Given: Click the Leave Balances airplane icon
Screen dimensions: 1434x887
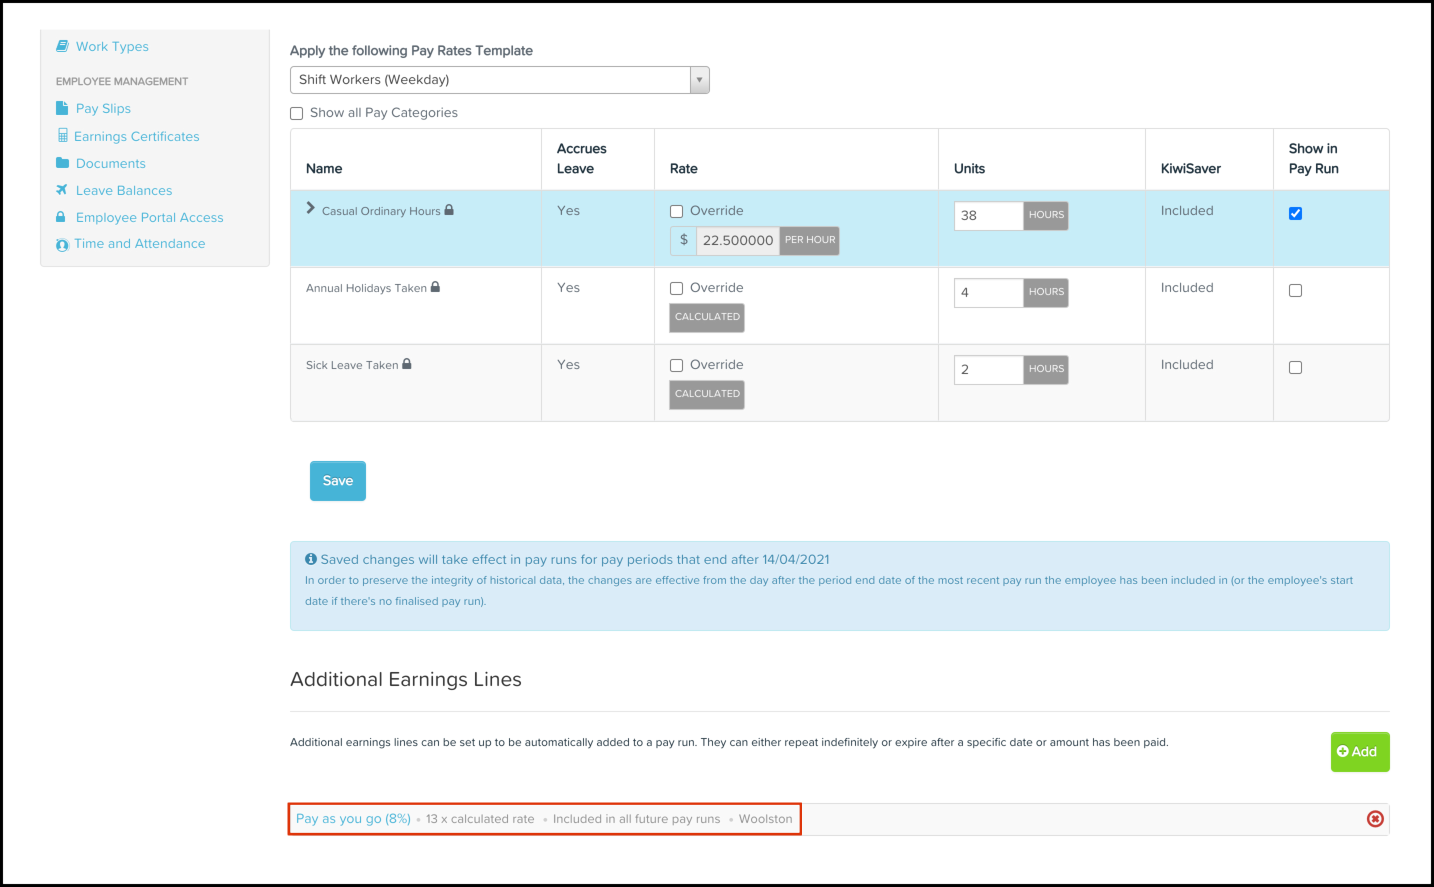Looking at the screenshot, I should (61, 189).
